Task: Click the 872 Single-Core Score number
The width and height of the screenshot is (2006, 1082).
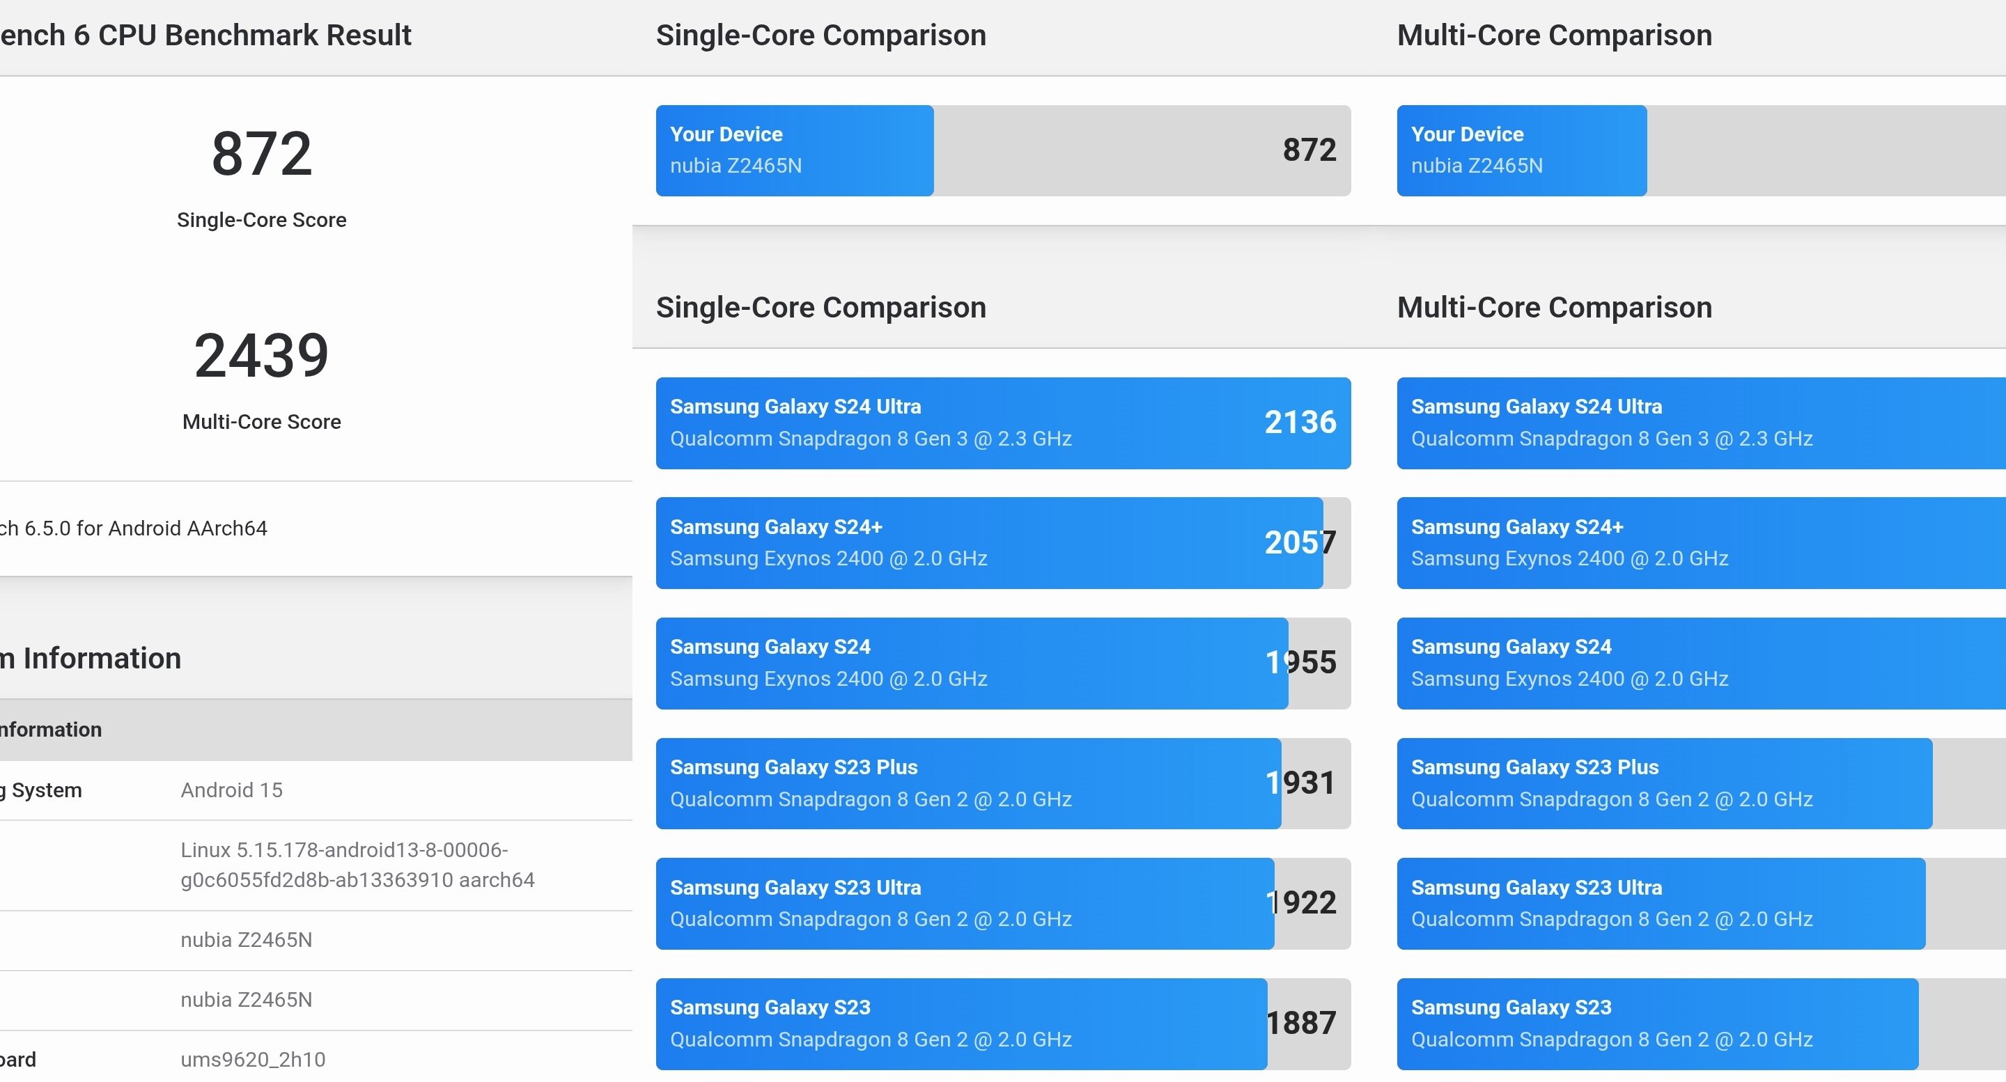Action: [262, 154]
